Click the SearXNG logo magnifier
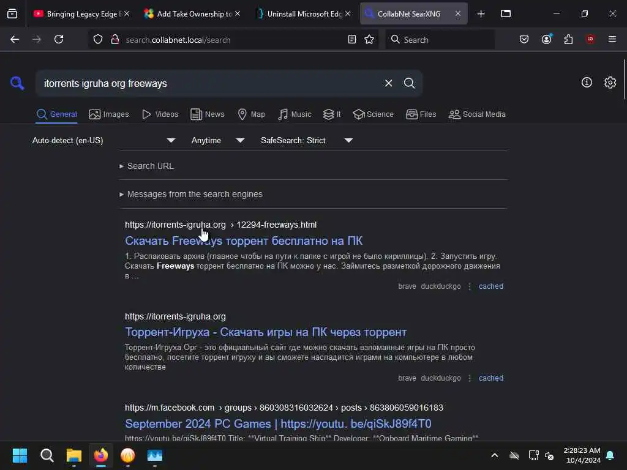Screen dimensions: 627x470 [17, 83]
